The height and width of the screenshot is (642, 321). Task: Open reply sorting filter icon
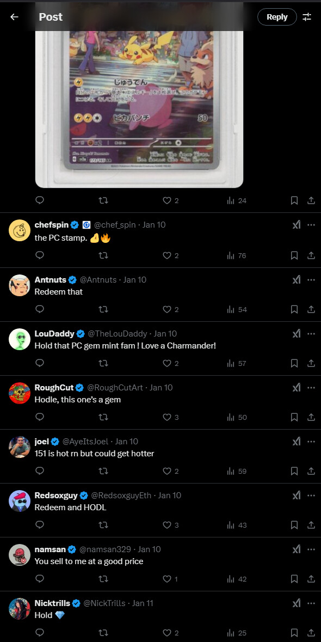[x=307, y=17]
